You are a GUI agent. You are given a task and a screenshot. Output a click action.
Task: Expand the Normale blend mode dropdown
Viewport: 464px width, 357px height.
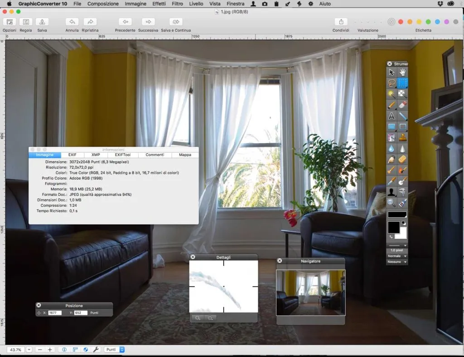tap(397, 256)
